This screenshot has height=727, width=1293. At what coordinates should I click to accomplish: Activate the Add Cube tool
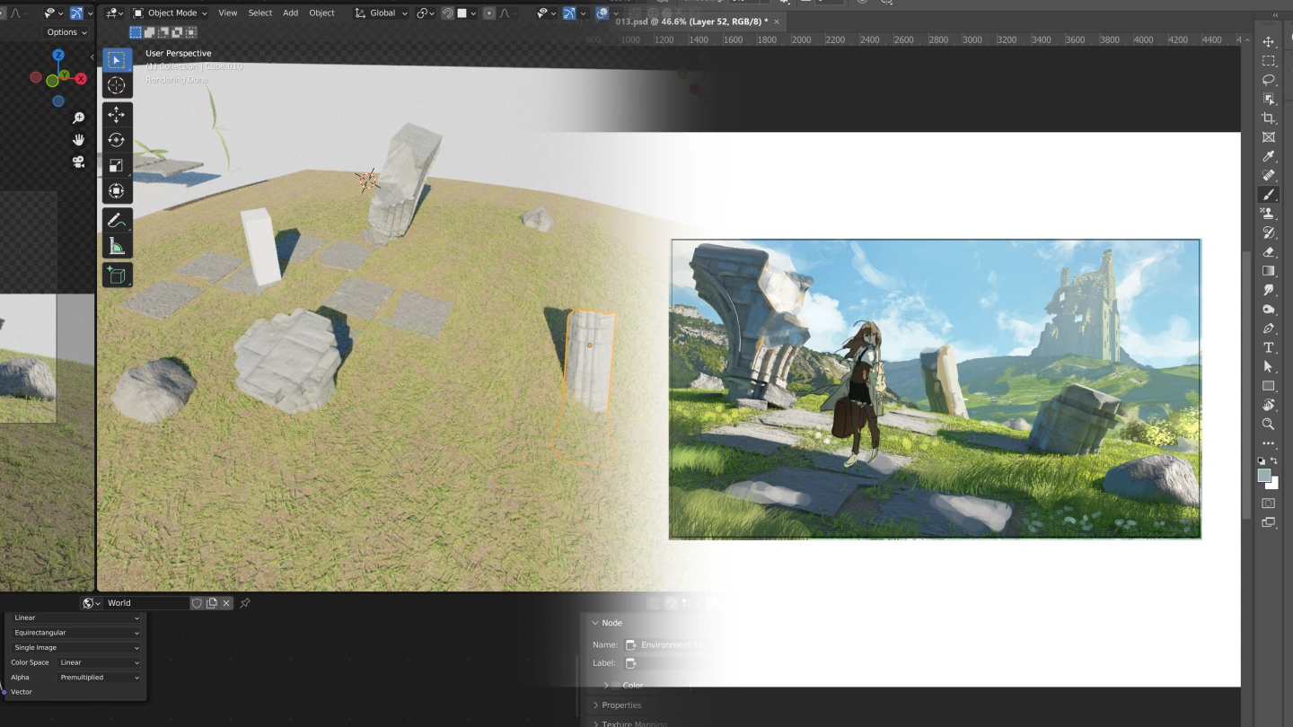[116, 275]
